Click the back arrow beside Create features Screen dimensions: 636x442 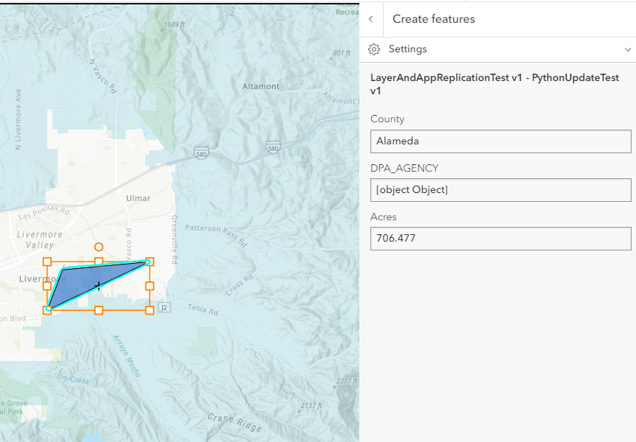click(x=370, y=19)
